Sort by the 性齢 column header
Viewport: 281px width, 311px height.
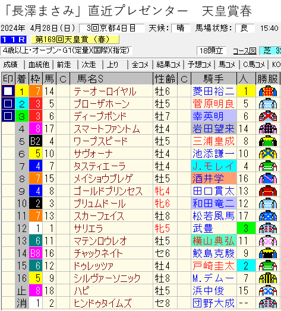pos(165,79)
